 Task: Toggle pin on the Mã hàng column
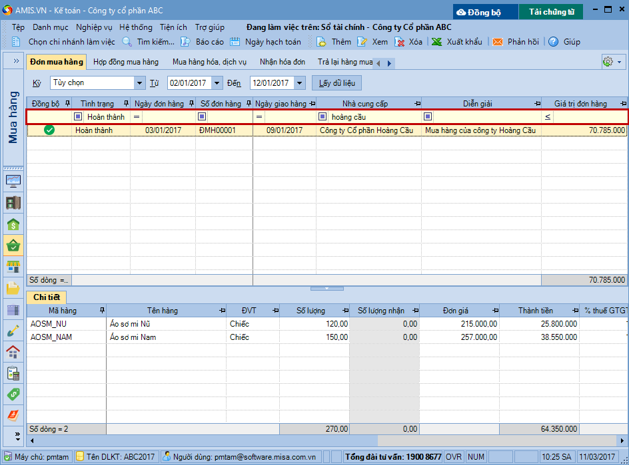(x=102, y=311)
